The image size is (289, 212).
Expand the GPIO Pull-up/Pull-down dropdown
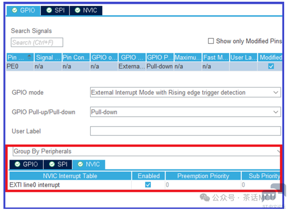(x=185, y=112)
